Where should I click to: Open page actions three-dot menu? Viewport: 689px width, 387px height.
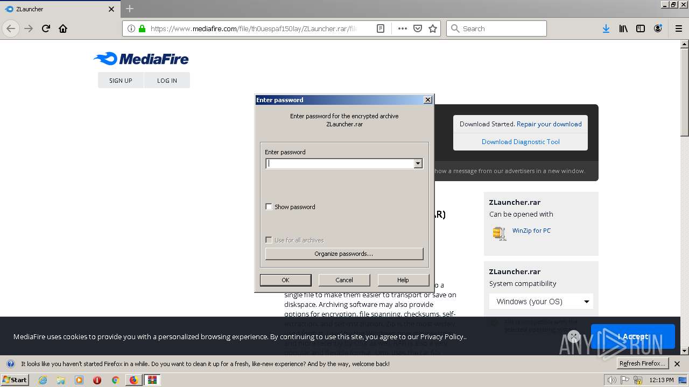[402, 28]
